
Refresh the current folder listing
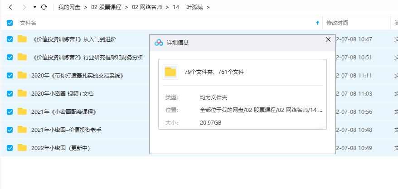point(44,7)
